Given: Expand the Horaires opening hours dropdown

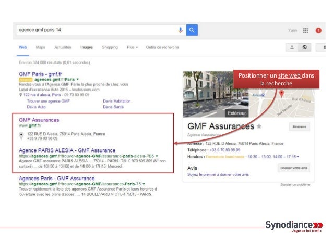Looking at the screenshot, I should (x=298, y=157).
